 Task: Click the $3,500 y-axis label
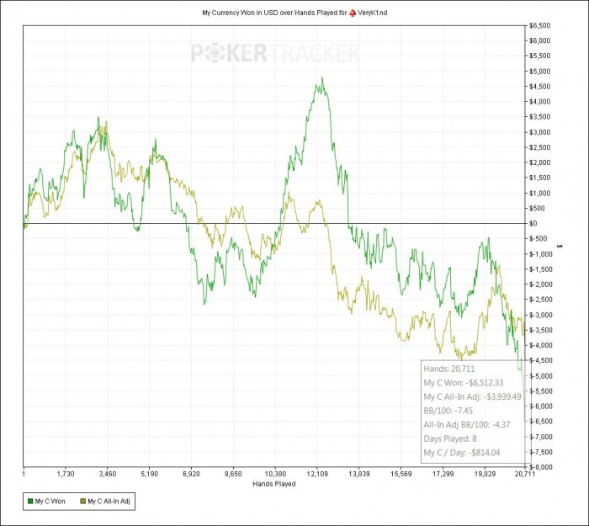[540, 117]
